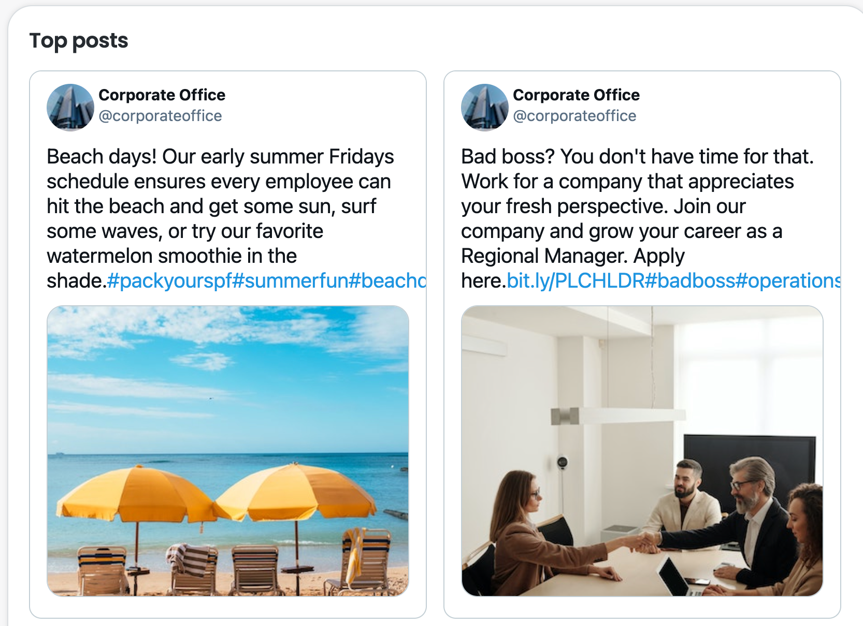Click the Top posts heading
863x626 pixels.
tap(79, 41)
